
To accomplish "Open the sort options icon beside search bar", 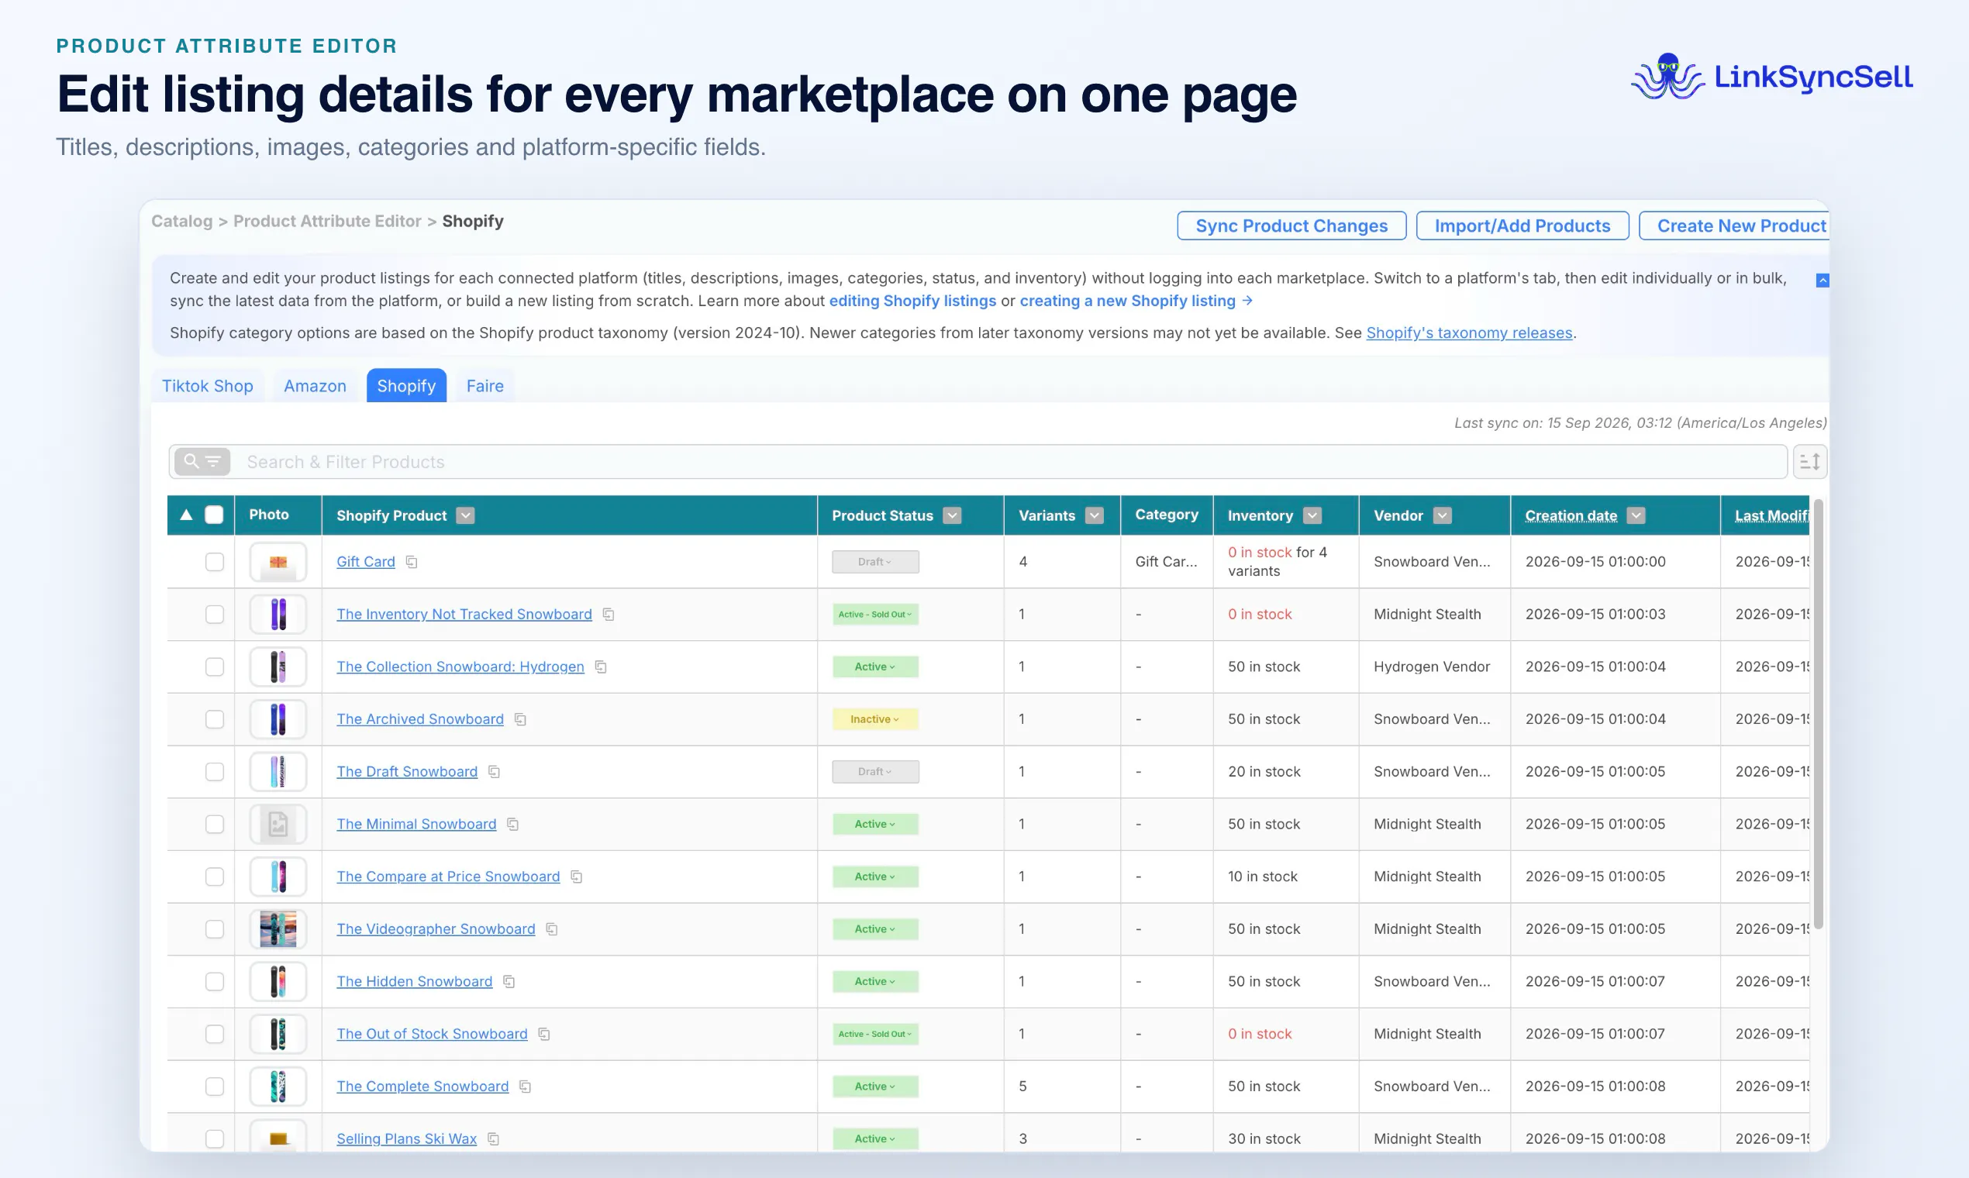I will point(1809,462).
